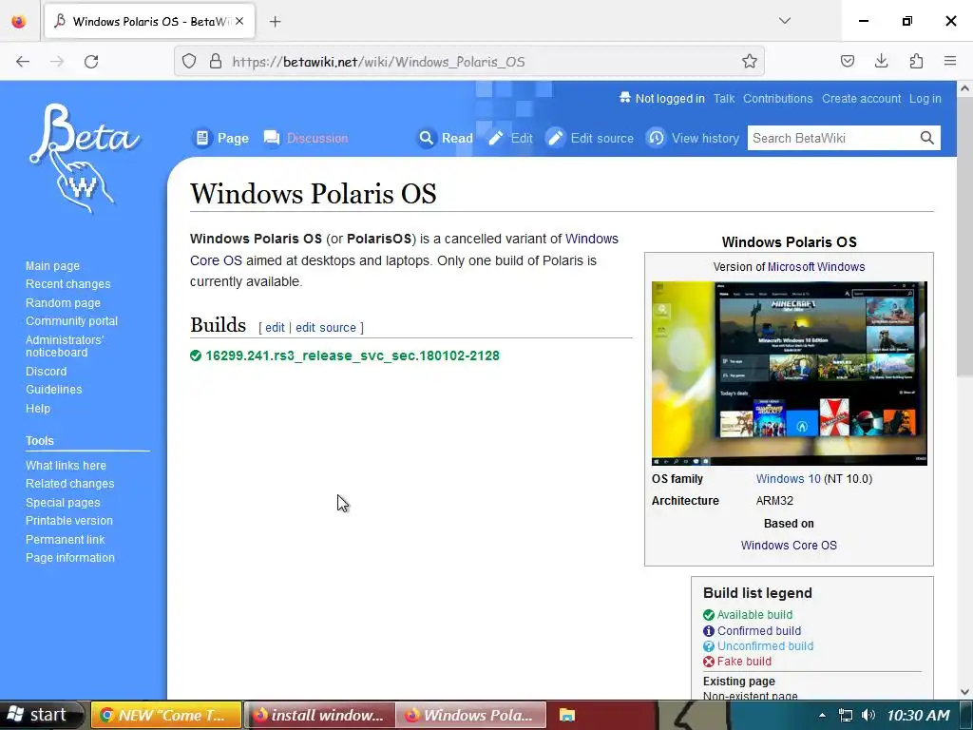Open the Extensions puzzle icon
This screenshot has height=730, width=973.
click(x=916, y=62)
